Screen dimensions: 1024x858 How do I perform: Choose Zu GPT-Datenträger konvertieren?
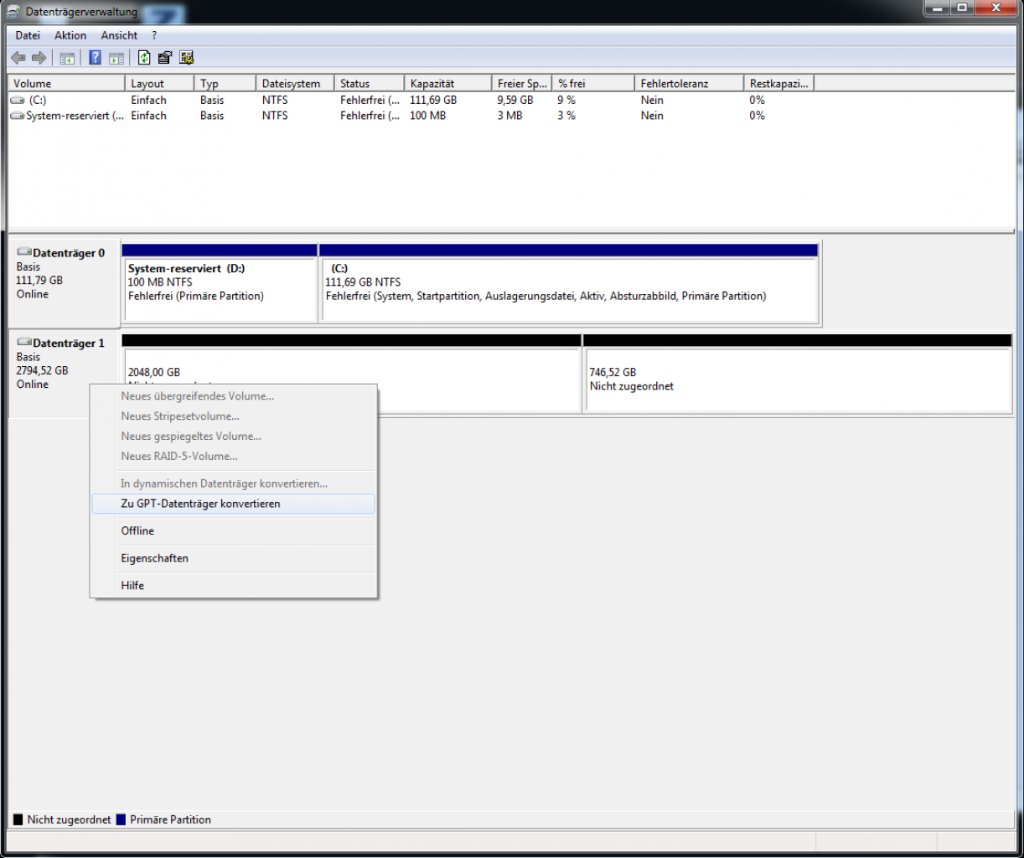point(233,504)
